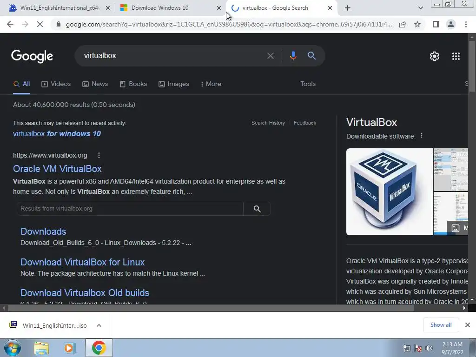Close the downloads bar

468,325
